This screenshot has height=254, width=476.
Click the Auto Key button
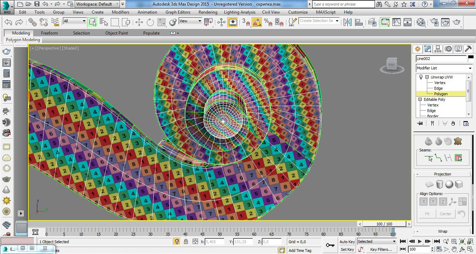coord(347,242)
